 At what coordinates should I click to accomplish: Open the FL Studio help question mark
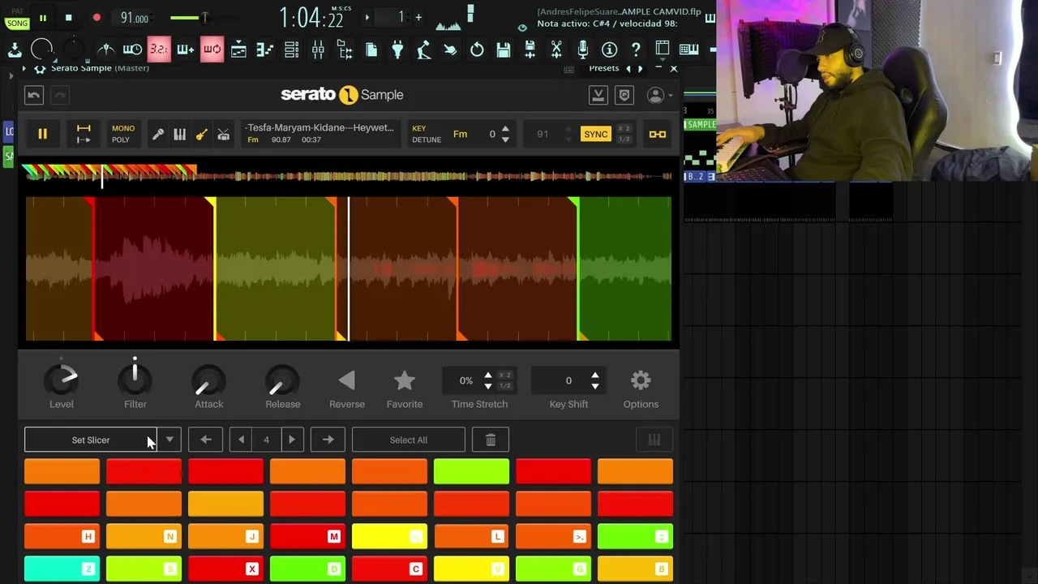636,50
